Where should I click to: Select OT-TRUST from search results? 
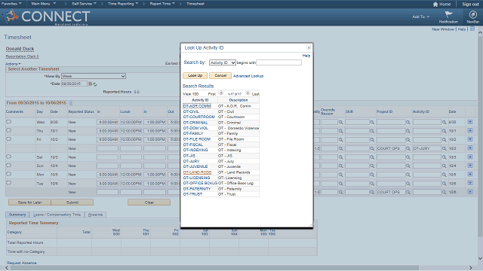click(193, 194)
